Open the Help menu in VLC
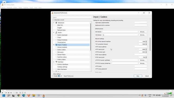This screenshot has height=98, width=174. [40, 8]
